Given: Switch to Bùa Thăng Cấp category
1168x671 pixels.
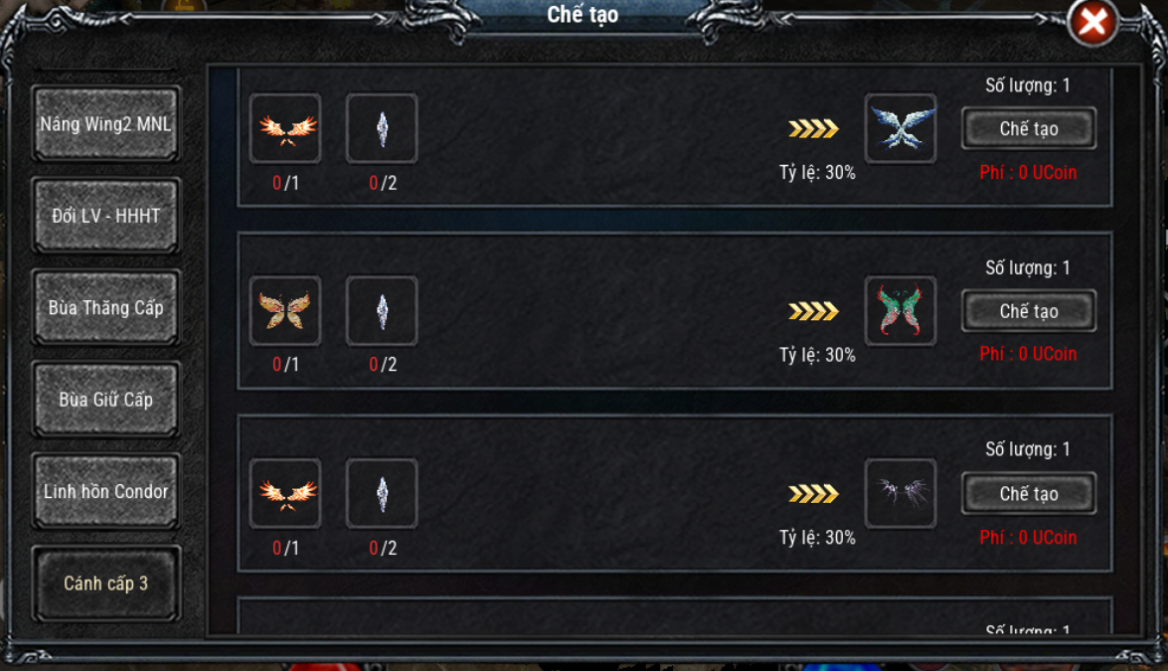Looking at the screenshot, I should point(105,307).
